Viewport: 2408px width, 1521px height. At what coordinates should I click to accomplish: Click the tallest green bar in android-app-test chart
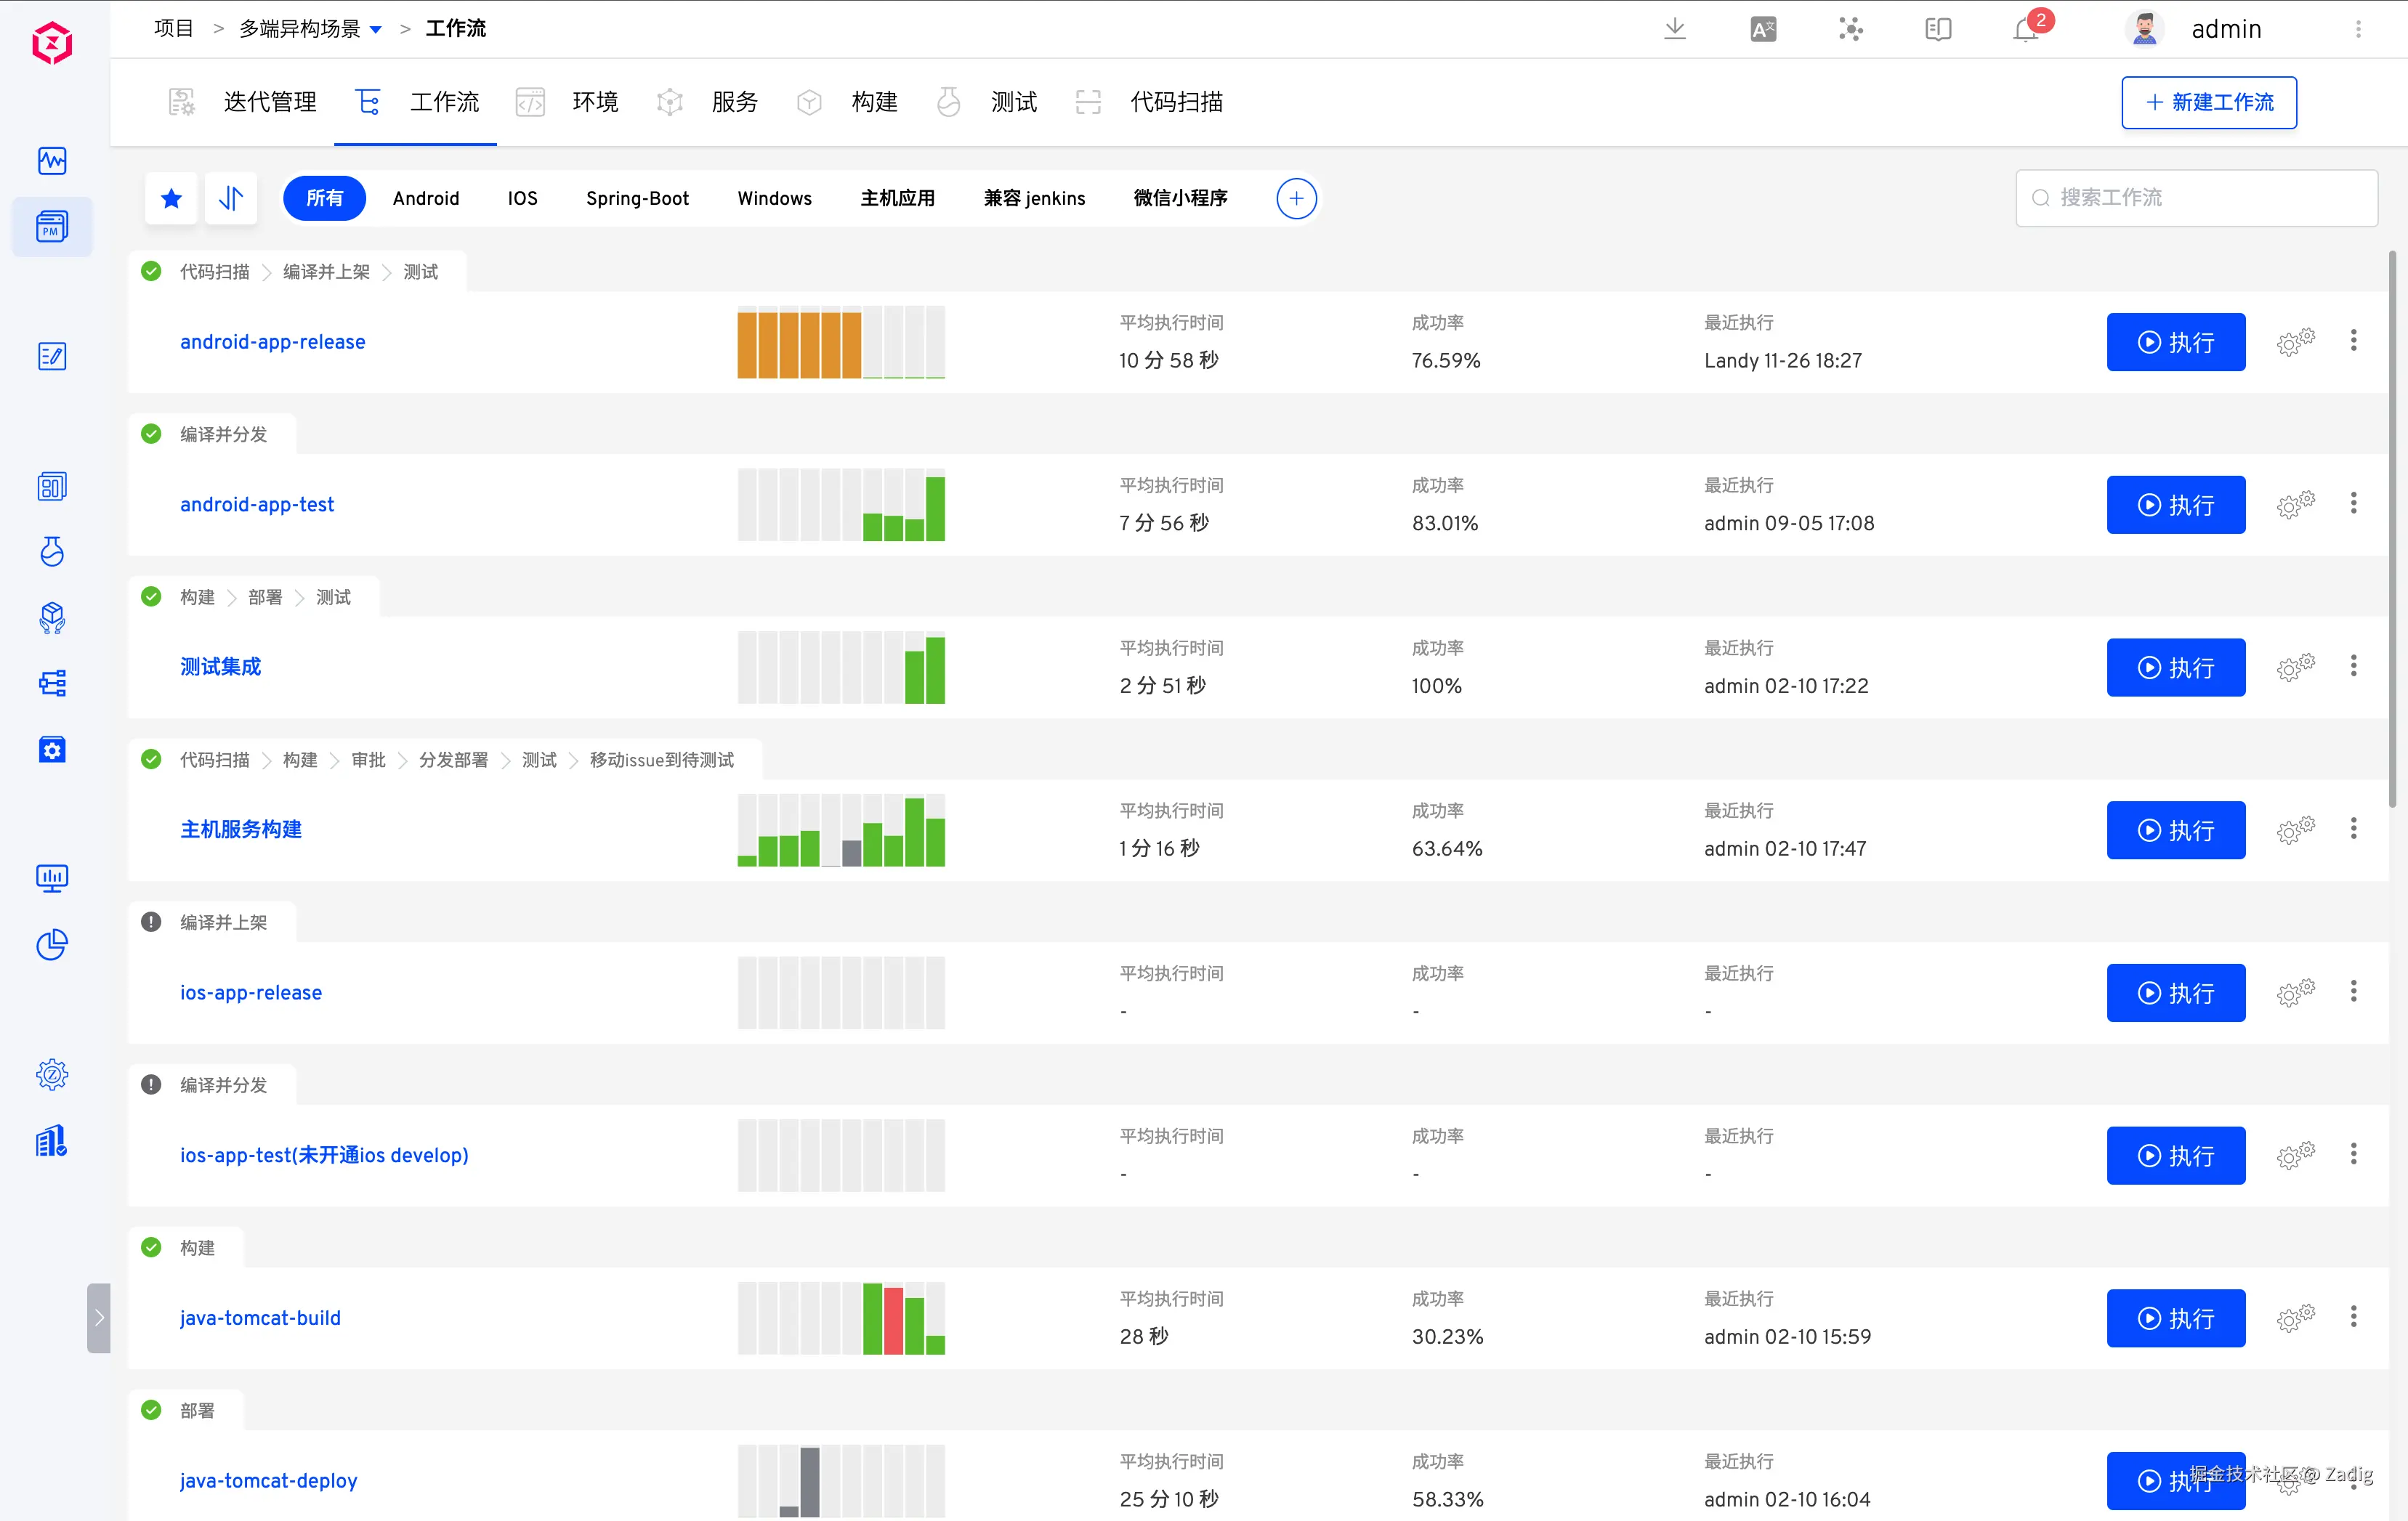click(x=935, y=508)
